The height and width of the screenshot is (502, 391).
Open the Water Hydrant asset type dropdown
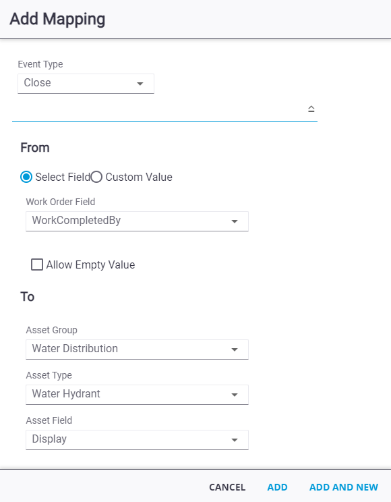(x=137, y=395)
